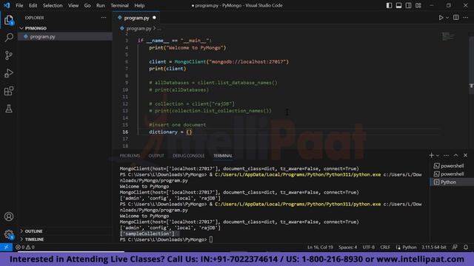Expand the OUTLINE section
474x266 pixels.
coord(33,231)
